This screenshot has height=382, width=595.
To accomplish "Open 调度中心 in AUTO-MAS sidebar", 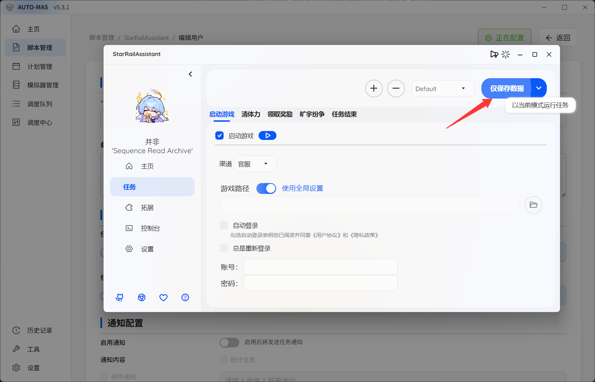I will coord(35,122).
